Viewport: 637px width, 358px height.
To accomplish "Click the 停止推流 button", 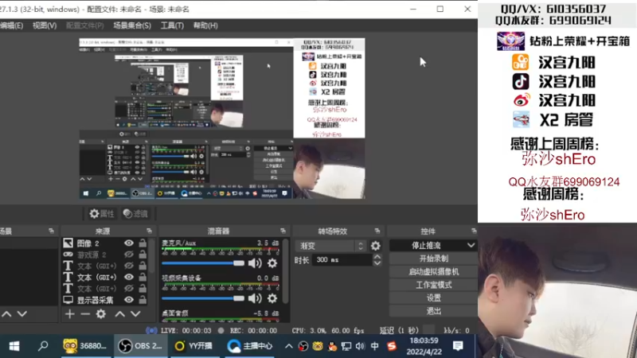I will pyautogui.click(x=427, y=245).
